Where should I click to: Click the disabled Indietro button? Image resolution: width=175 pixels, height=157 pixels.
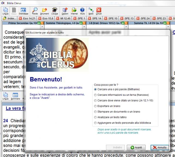click(116, 147)
